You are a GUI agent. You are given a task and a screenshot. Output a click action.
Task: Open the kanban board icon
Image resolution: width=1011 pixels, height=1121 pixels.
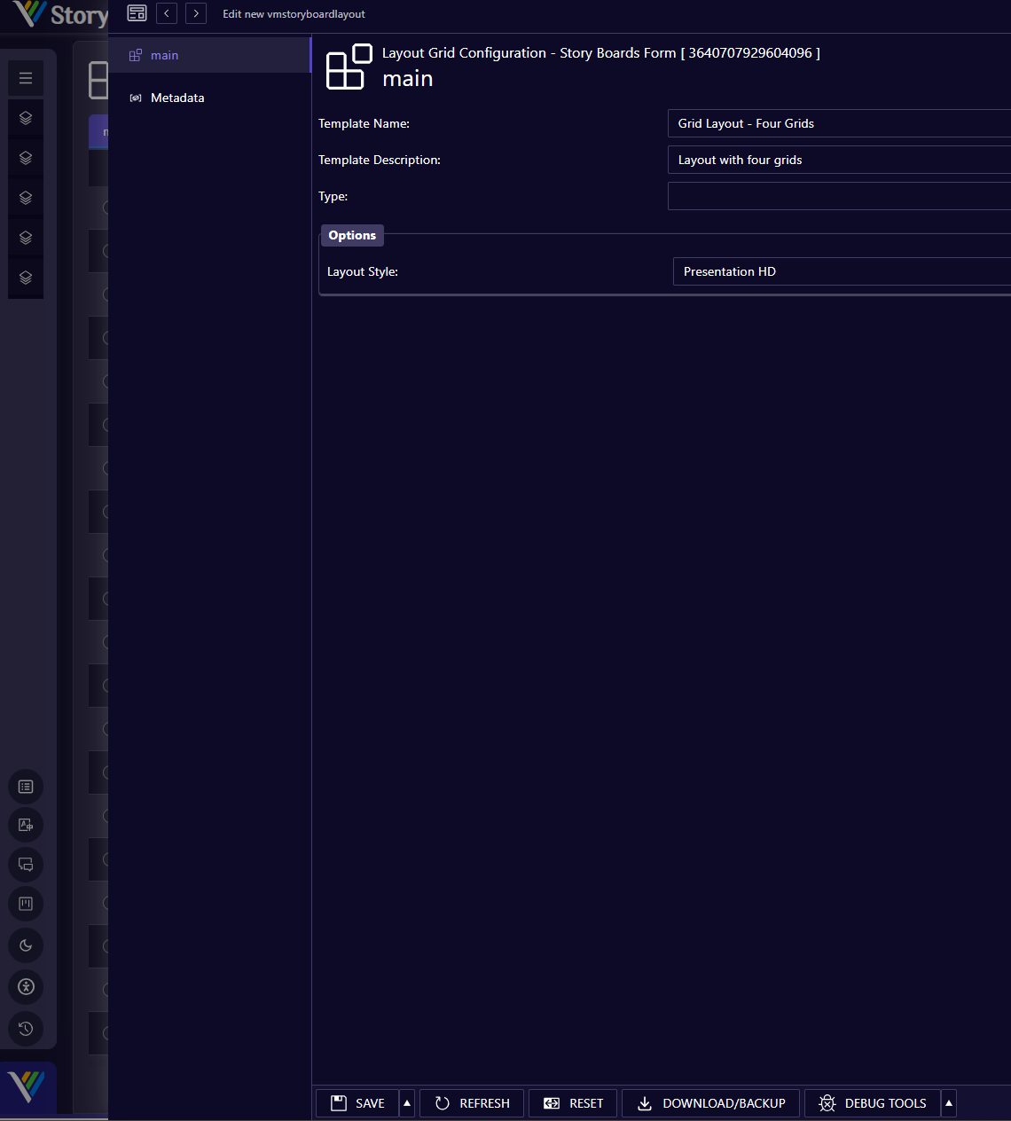click(x=26, y=904)
